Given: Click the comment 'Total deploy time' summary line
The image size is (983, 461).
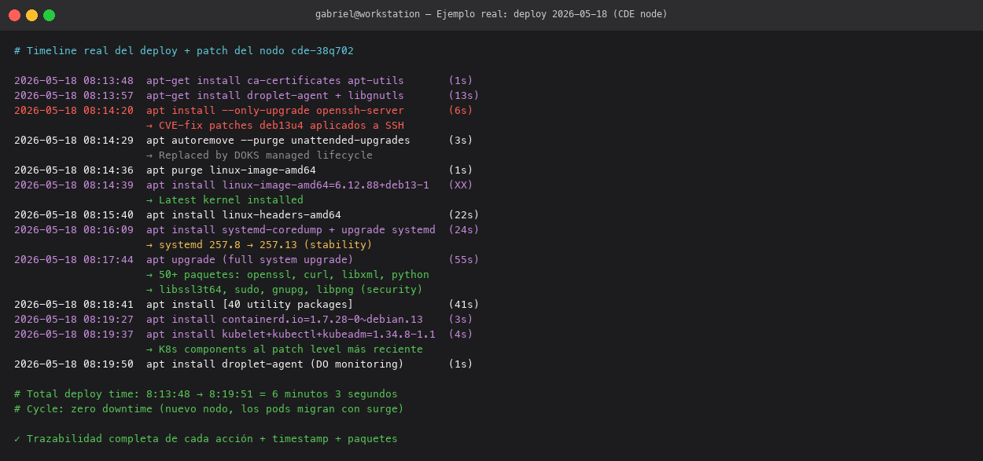Looking at the screenshot, I should click(206, 394).
